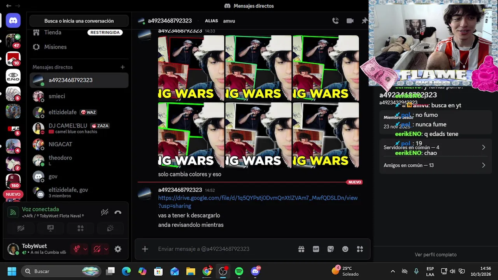The width and height of the screenshot is (498, 280).
Task: Expand microphone input options arrow
Action: click(x=85, y=249)
